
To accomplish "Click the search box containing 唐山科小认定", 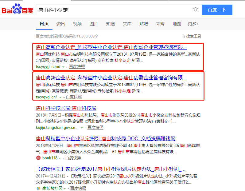I will pos(114,10).
